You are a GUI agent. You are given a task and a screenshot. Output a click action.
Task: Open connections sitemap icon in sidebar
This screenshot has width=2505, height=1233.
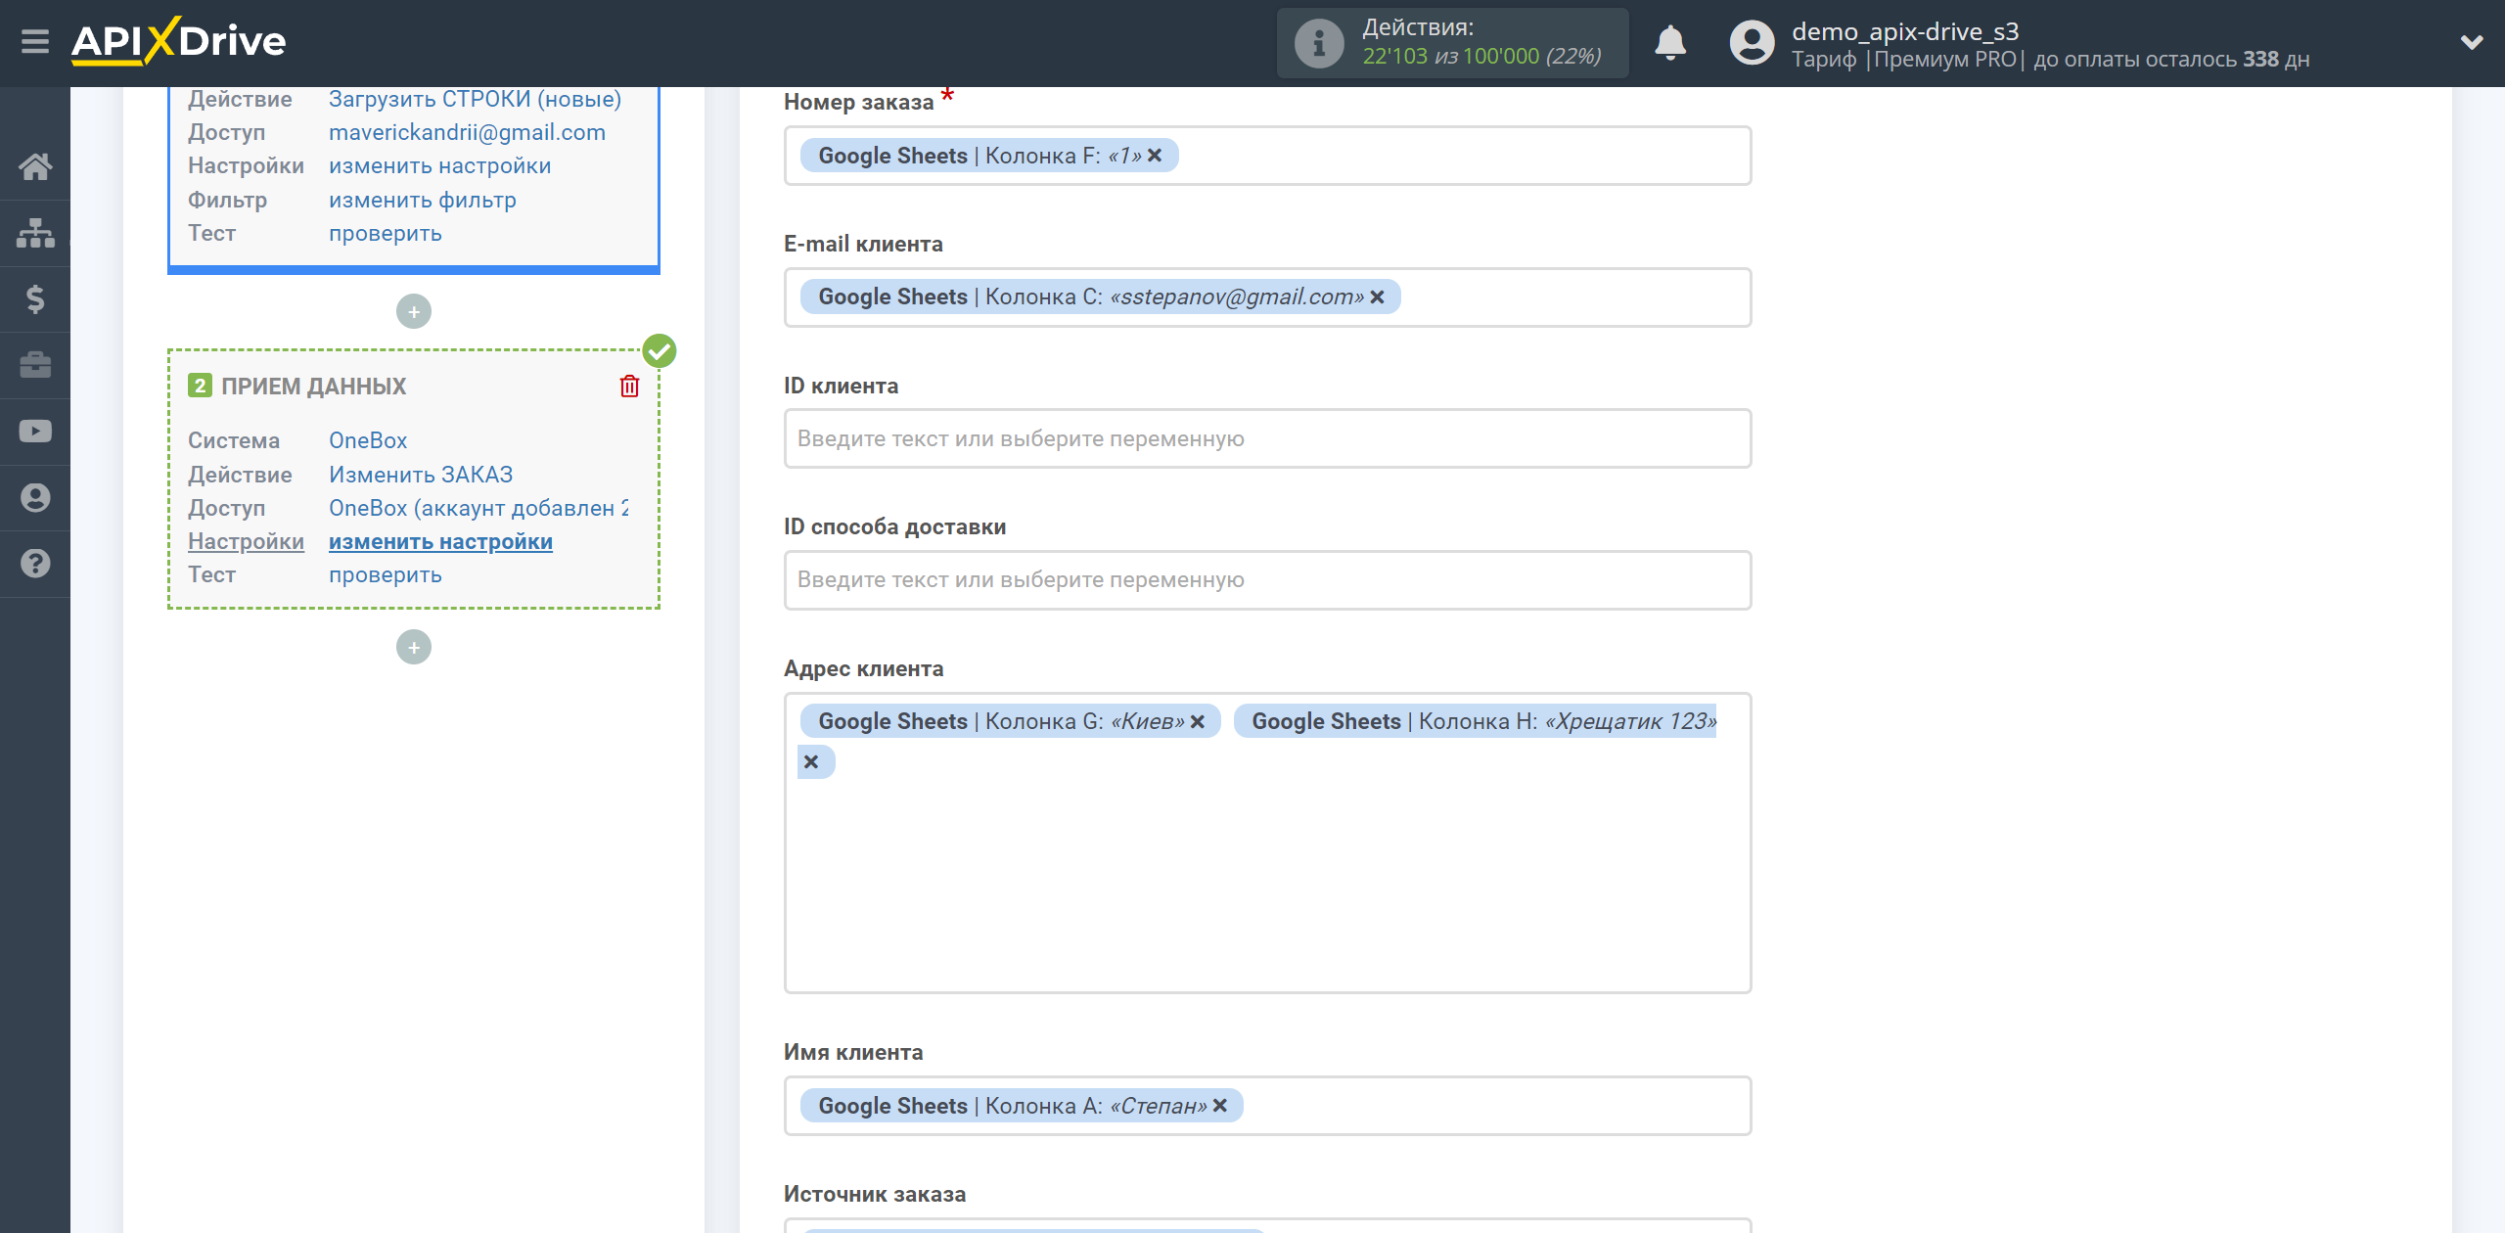coord(35,233)
